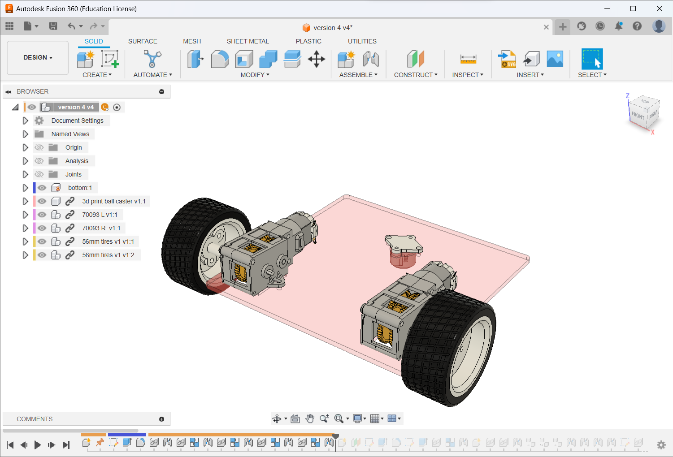
Task: Expand the Document Settings node
Action: tap(25, 121)
